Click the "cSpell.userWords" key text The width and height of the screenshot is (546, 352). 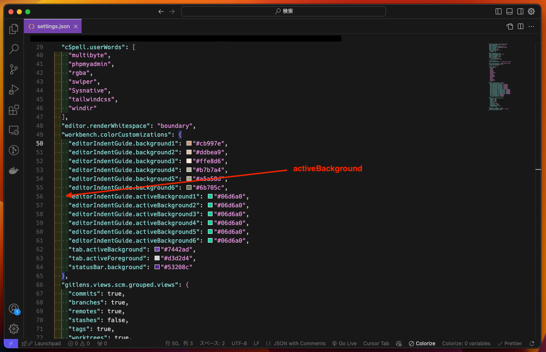[x=94, y=47]
